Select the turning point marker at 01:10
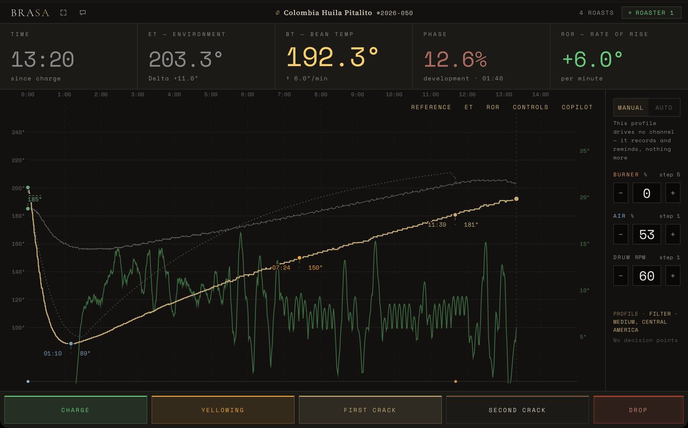The height and width of the screenshot is (428, 688). 71,343
